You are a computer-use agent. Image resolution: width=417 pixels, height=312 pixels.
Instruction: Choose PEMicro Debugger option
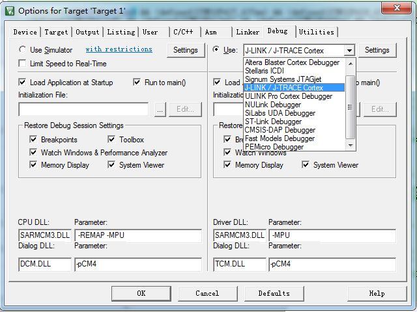tap(294, 147)
